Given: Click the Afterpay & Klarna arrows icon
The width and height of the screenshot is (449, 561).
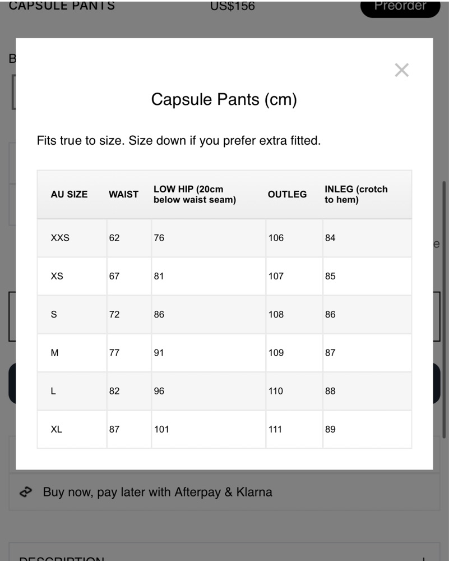Looking at the screenshot, I should 25,492.
